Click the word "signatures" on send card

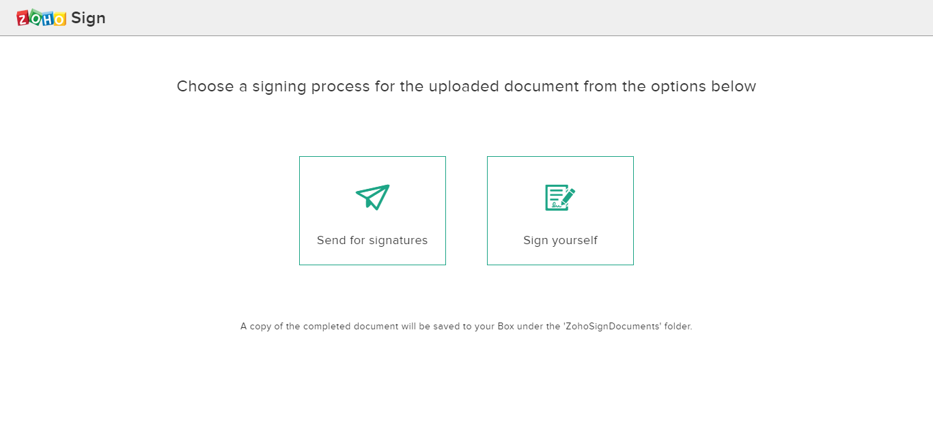coord(398,240)
